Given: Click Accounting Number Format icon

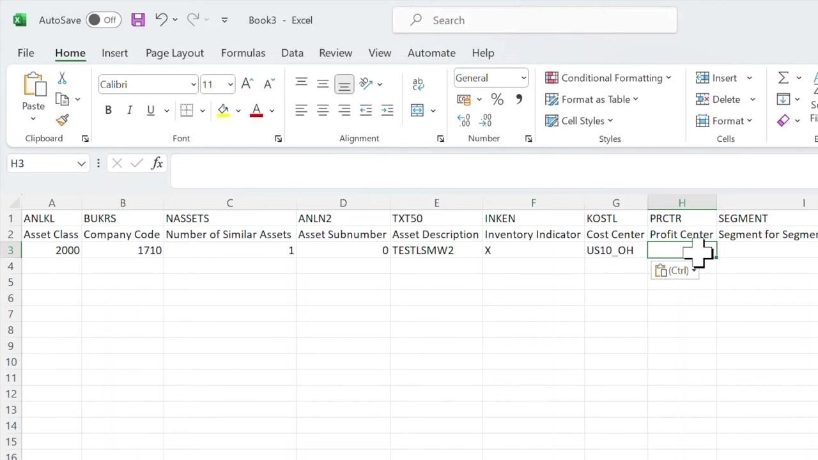Looking at the screenshot, I should tap(464, 99).
